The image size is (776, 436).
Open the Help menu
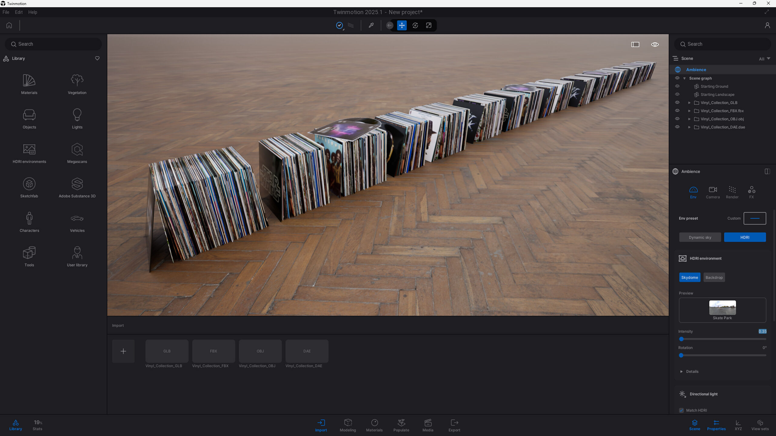tap(33, 12)
